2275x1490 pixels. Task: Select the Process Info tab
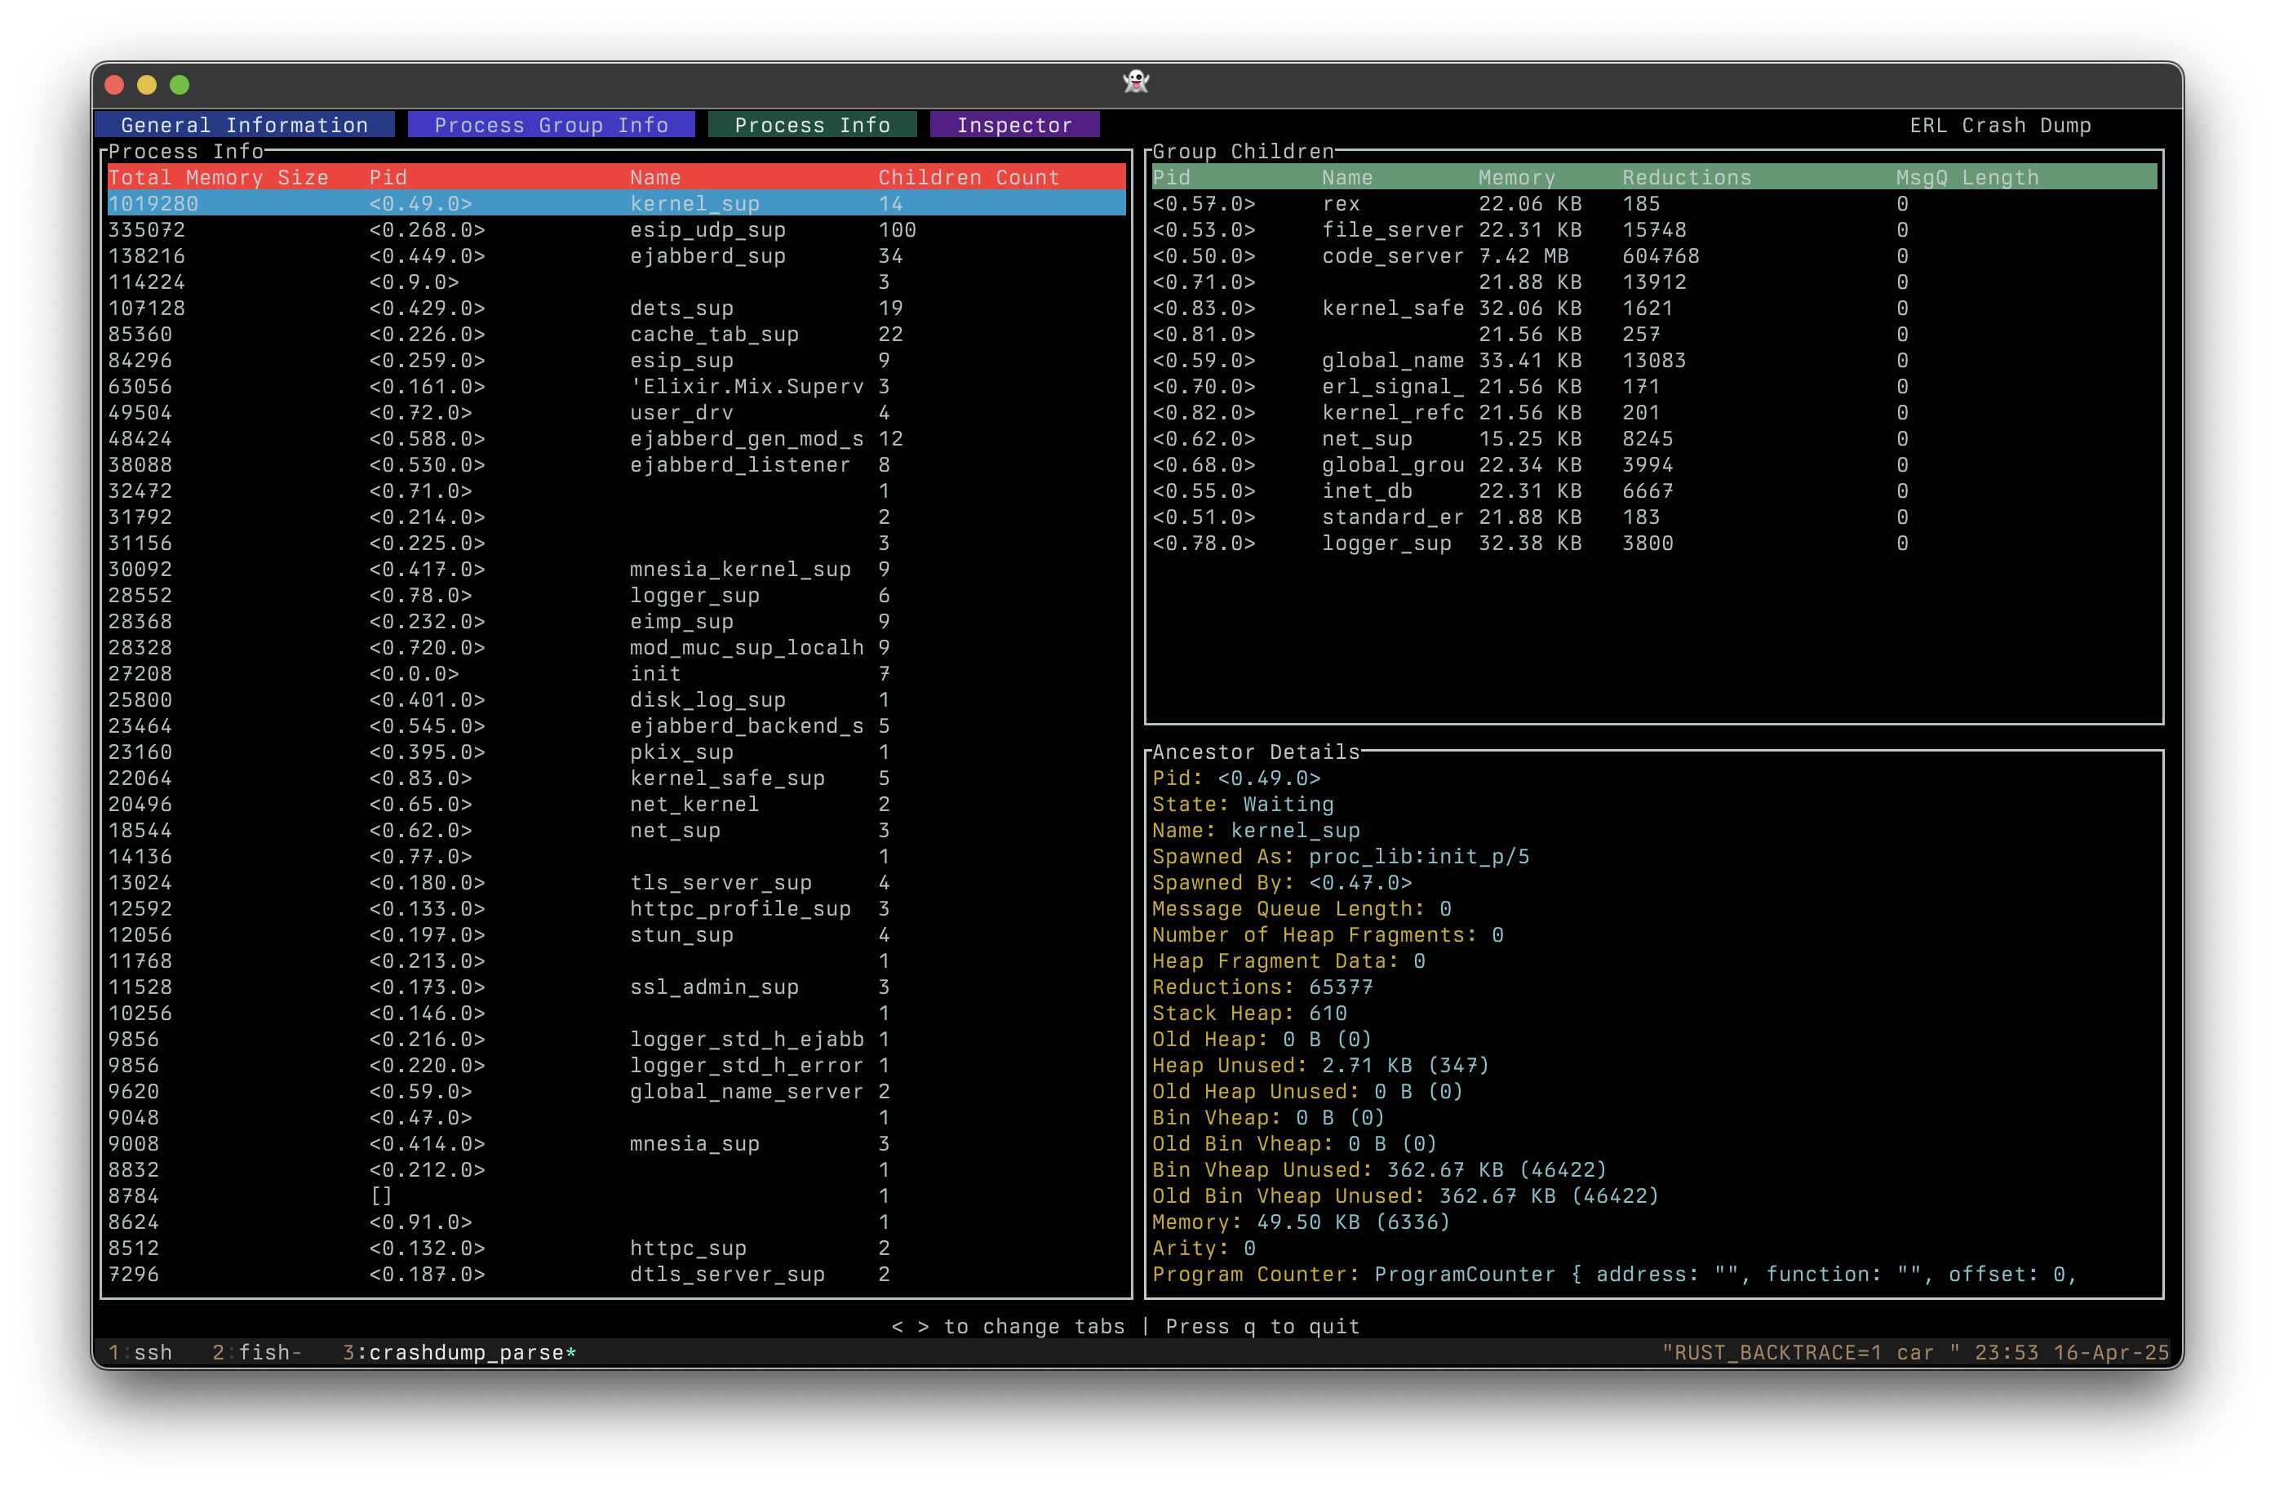point(812,125)
